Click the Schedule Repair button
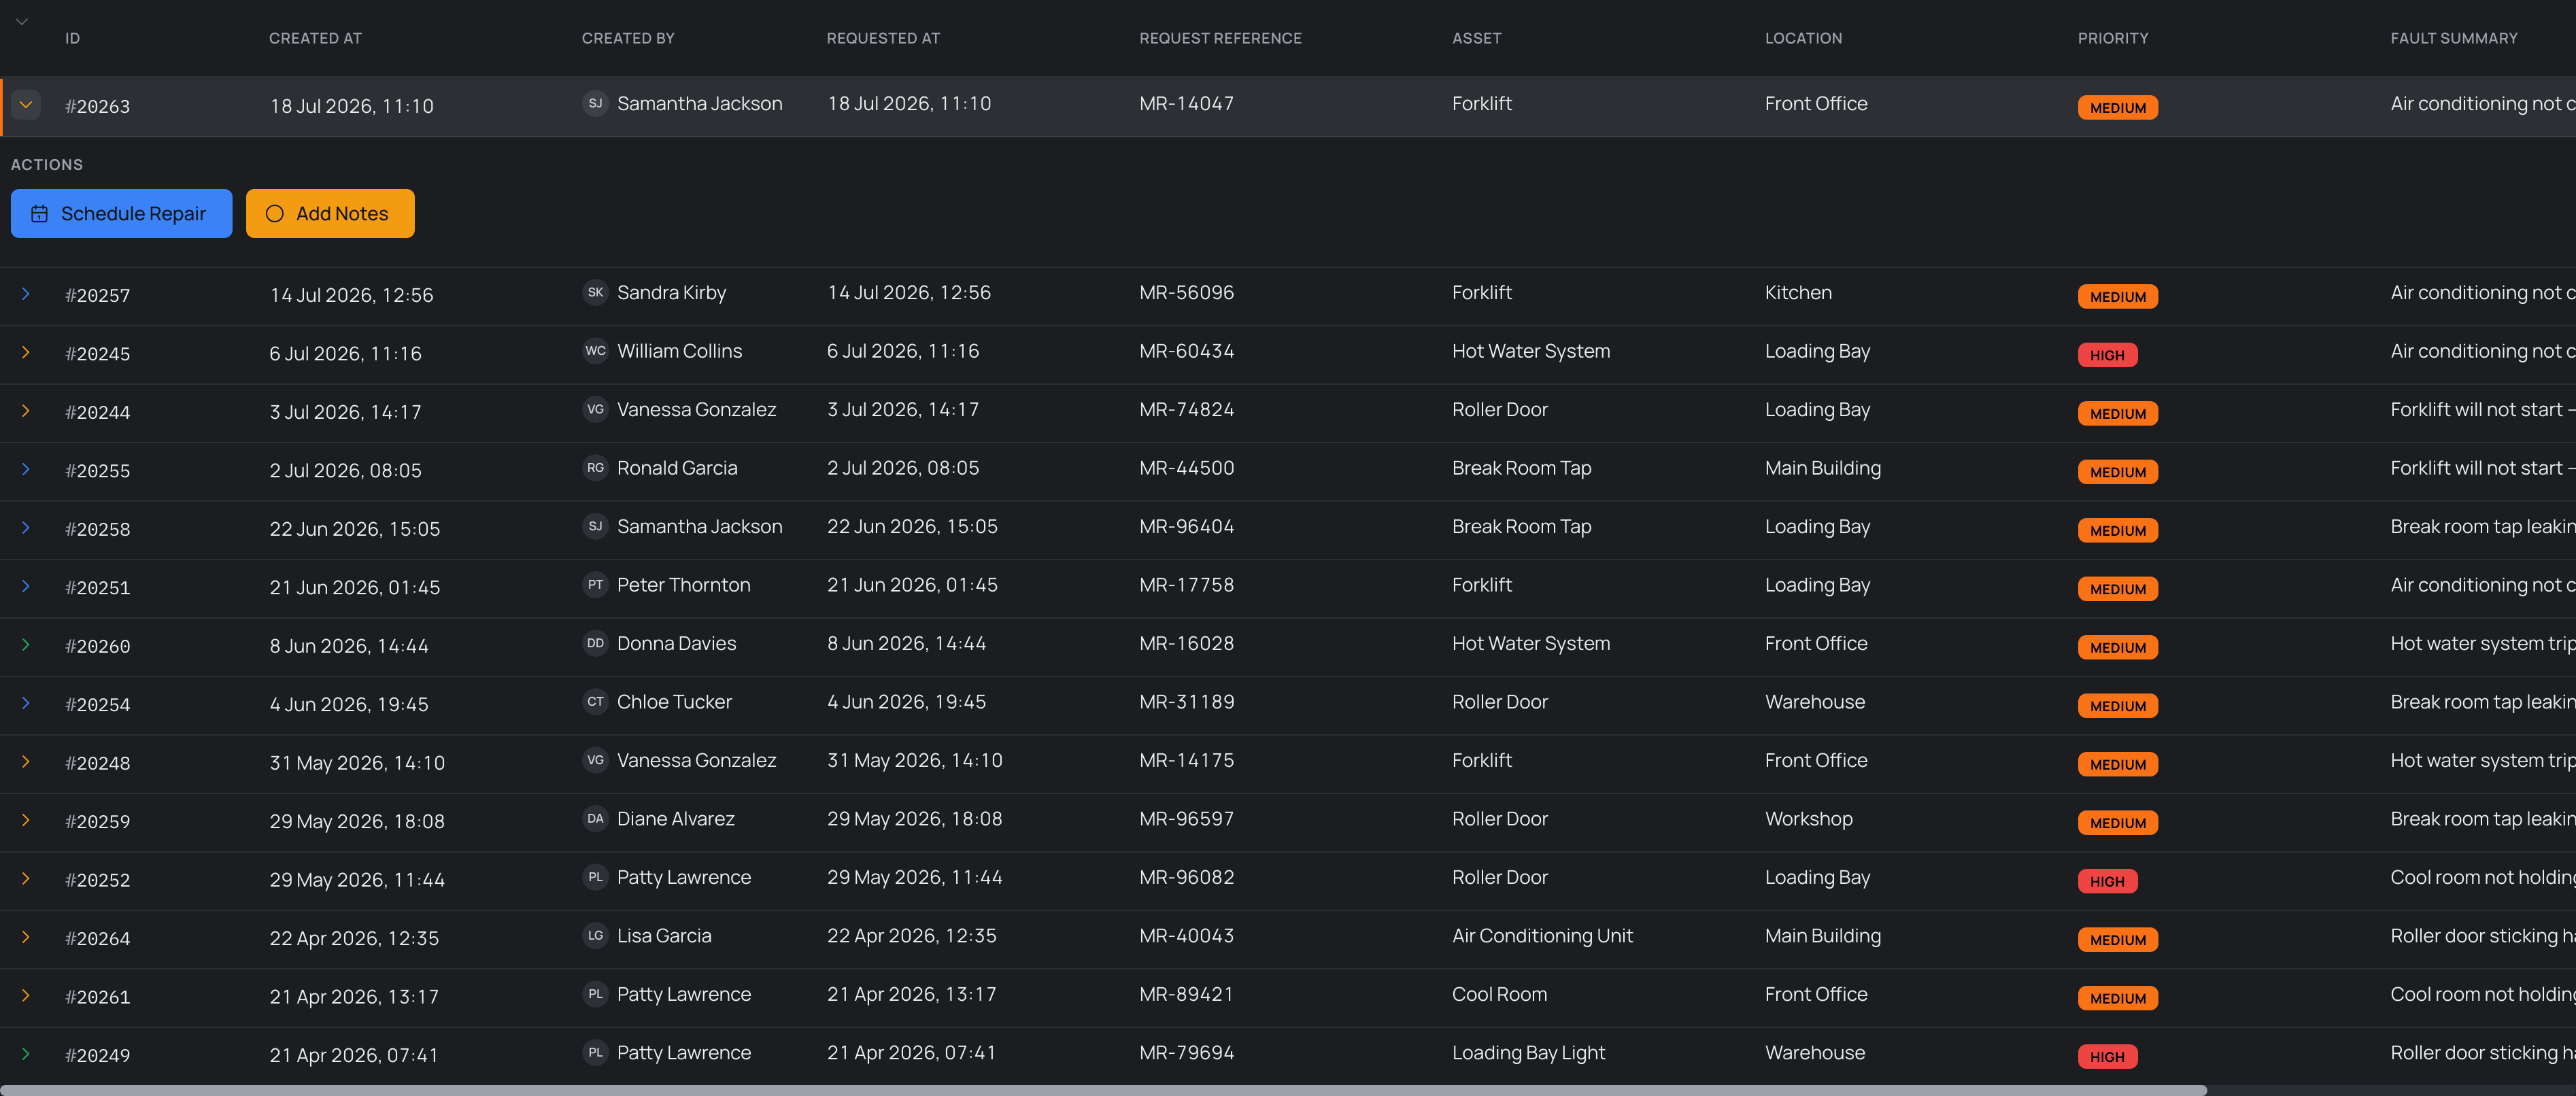Viewport: 2576px width, 1096px height. (x=121, y=213)
